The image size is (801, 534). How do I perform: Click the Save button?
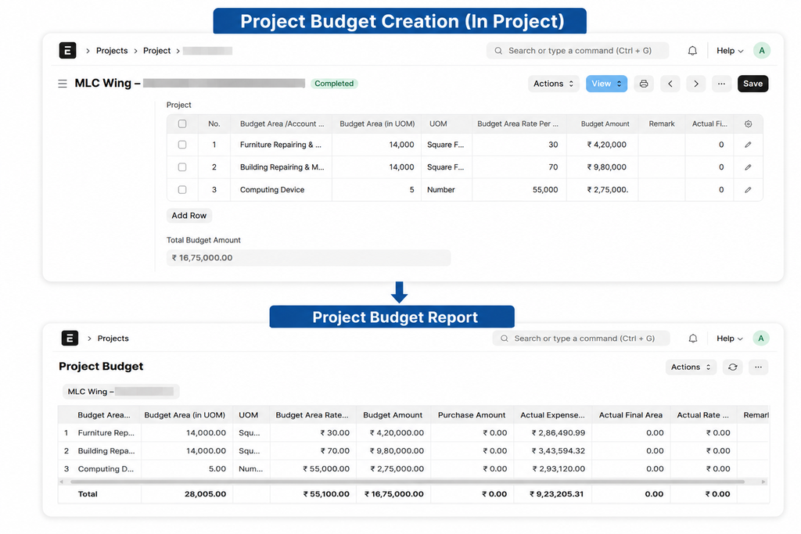coord(753,84)
